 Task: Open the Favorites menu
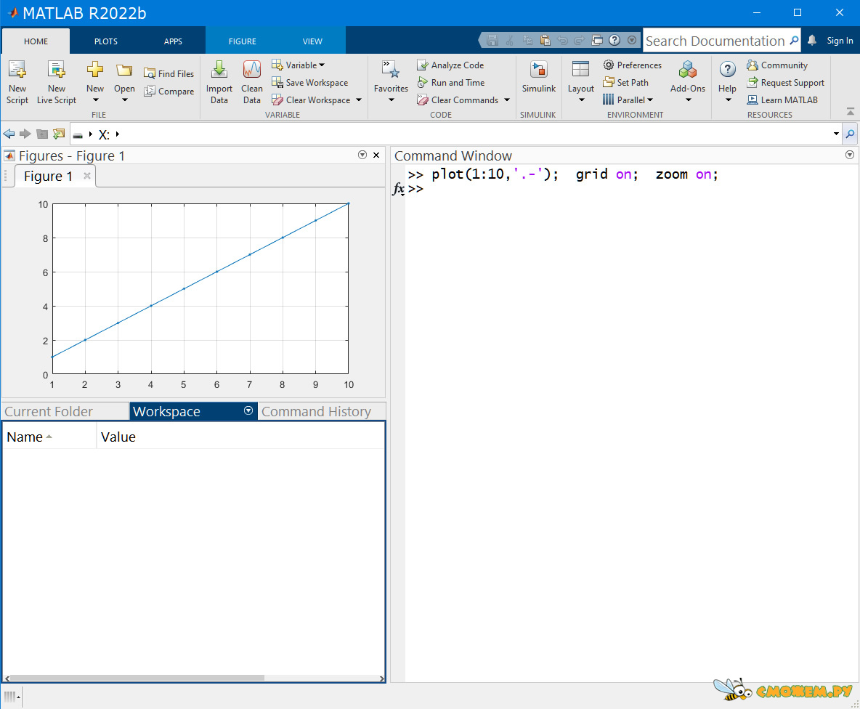391,82
